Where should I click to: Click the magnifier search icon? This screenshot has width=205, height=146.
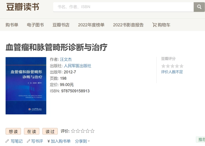pyautogui.click(x=199, y=7)
